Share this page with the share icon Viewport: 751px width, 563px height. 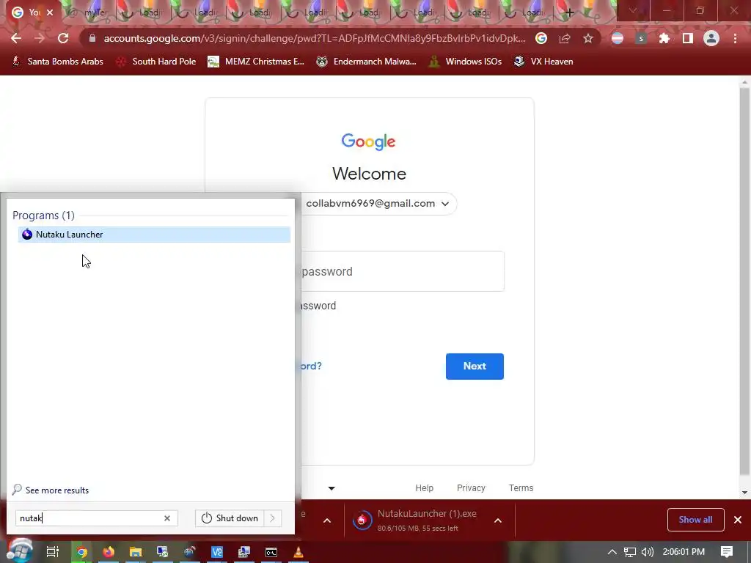pos(565,38)
